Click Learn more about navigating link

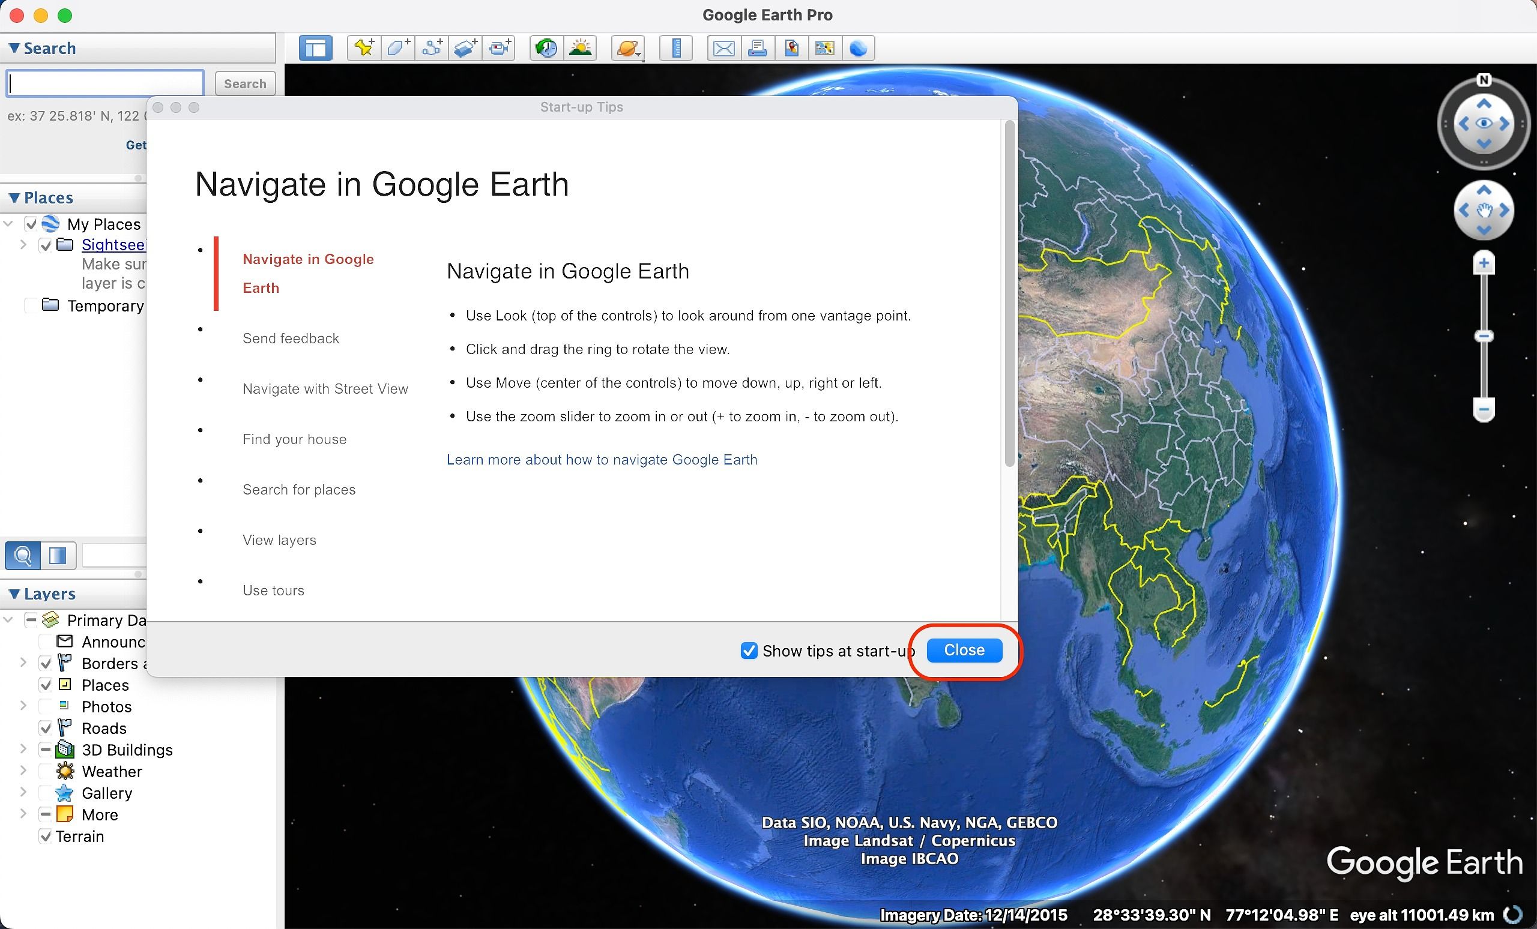(602, 460)
